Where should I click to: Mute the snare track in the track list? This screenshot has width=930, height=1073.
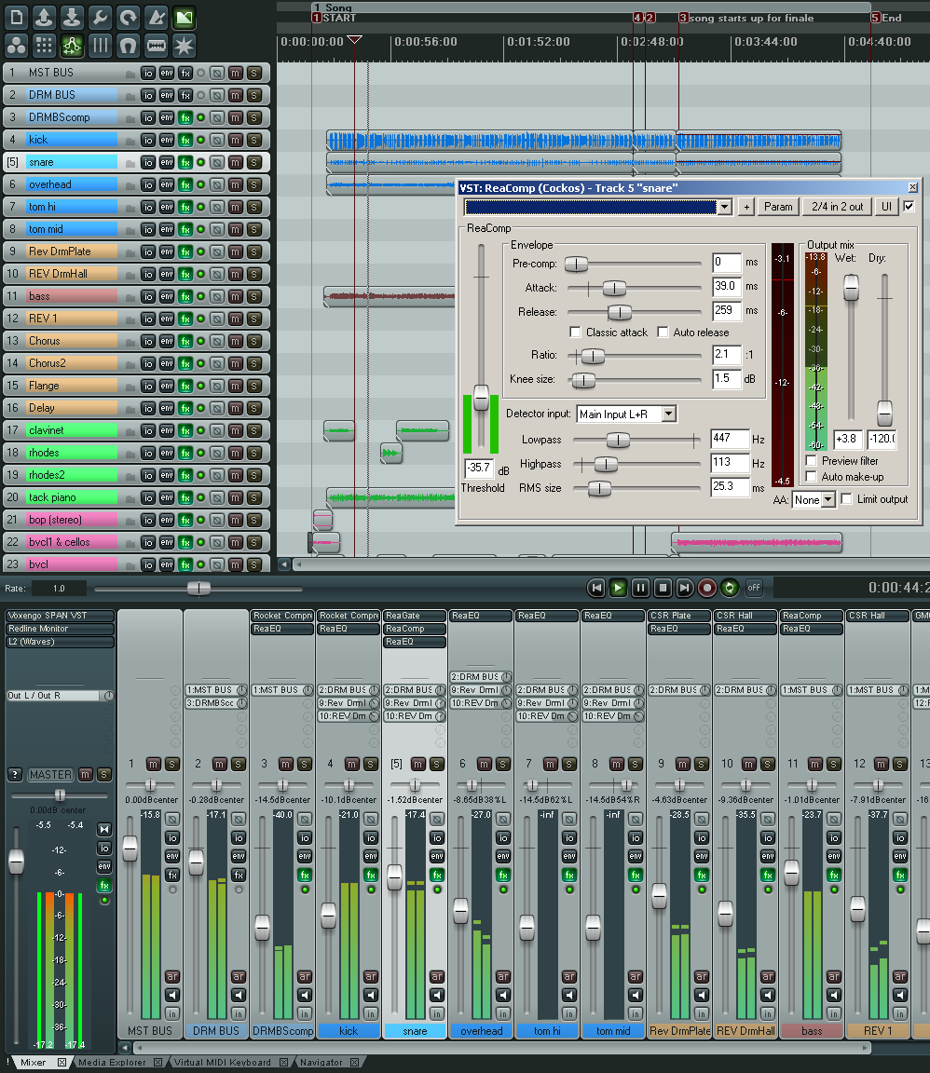coord(236,163)
